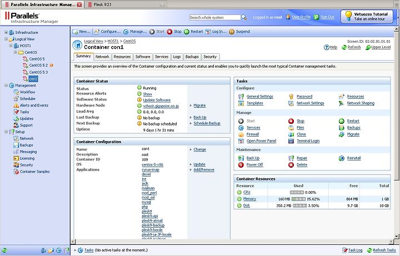Screen dimensions: 400x256
Task: Select CentOS 5 2 in the tree
Action: click(x=38, y=66)
